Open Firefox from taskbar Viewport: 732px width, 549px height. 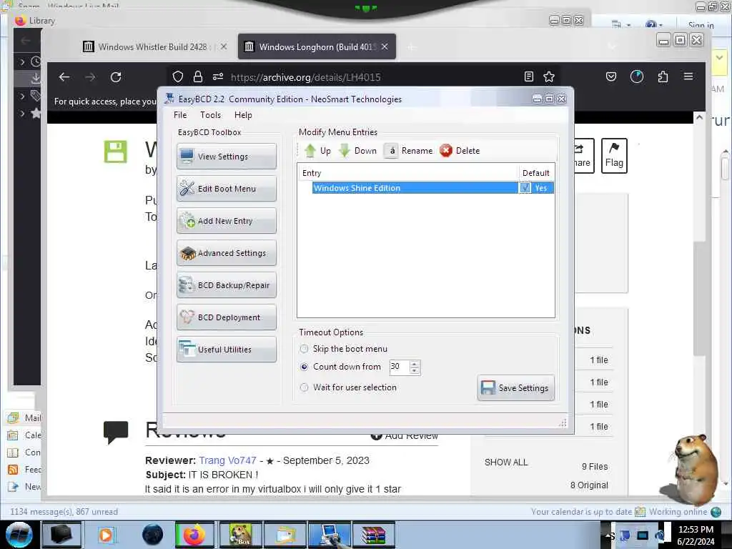[x=194, y=535]
